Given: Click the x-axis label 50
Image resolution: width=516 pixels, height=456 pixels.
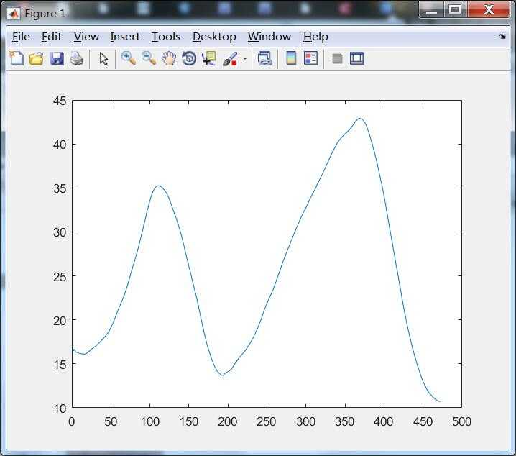Looking at the screenshot, I should 111,421.
